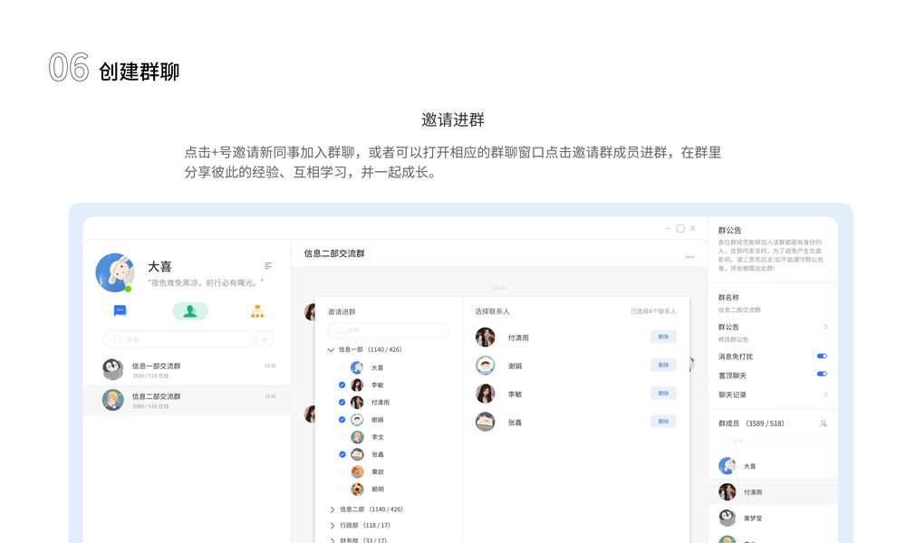Click 大喜's status signature text
The image size is (906, 543).
coord(206,282)
